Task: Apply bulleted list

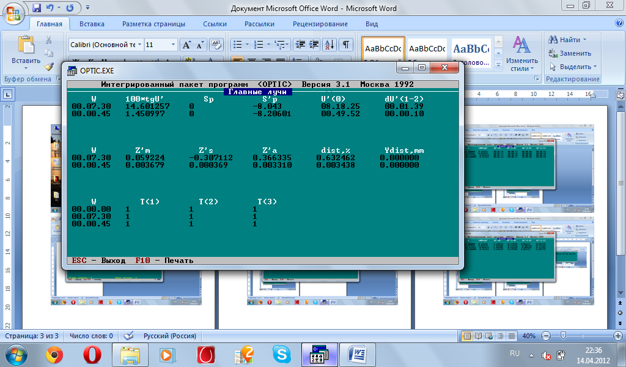Action: tap(238, 45)
